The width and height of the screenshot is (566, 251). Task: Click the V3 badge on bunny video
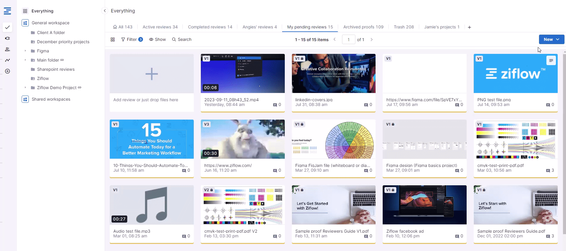click(x=206, y=124)
